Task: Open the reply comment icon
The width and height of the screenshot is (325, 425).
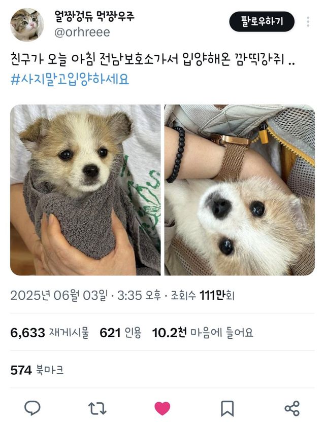Action: (32, 408)
